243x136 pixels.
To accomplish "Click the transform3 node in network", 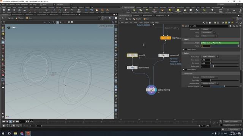I will tap(132, 68).
